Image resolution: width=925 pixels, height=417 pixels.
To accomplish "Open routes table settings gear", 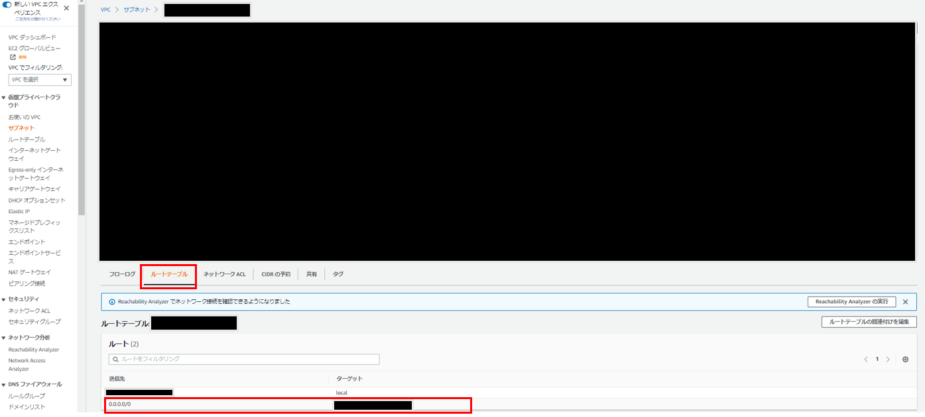I will click(x=906, y=359).
